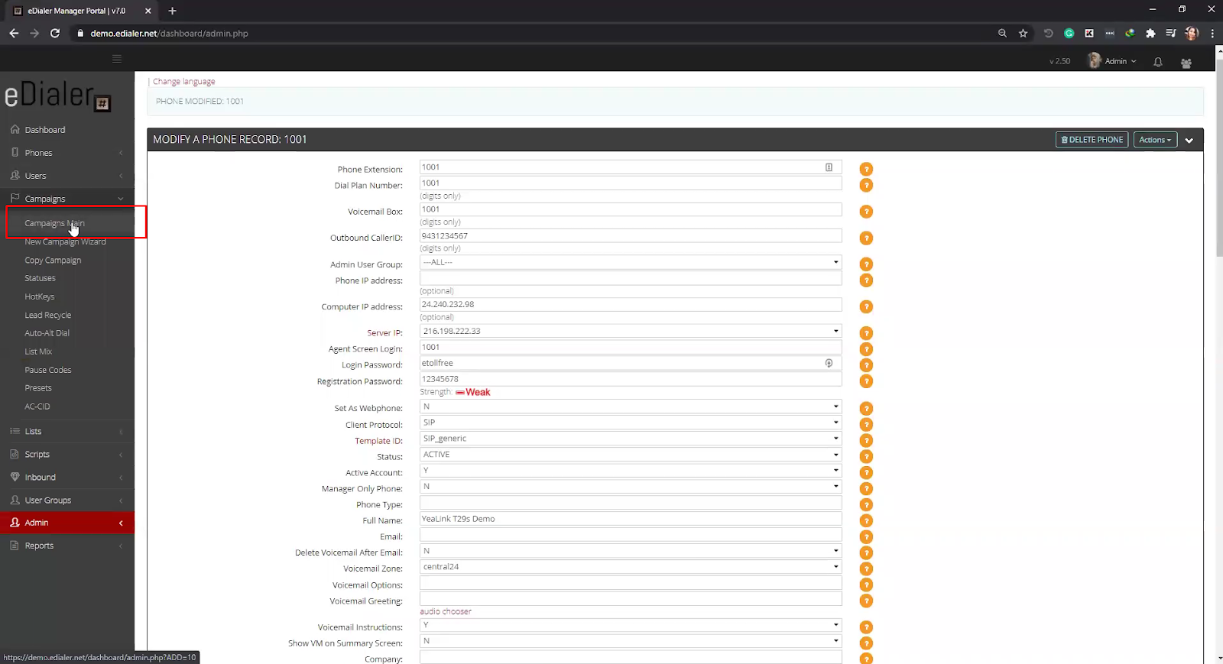Screen dimensions: 1223x664
Task: Open AC-CID submenu link
Action: point(37,406)
